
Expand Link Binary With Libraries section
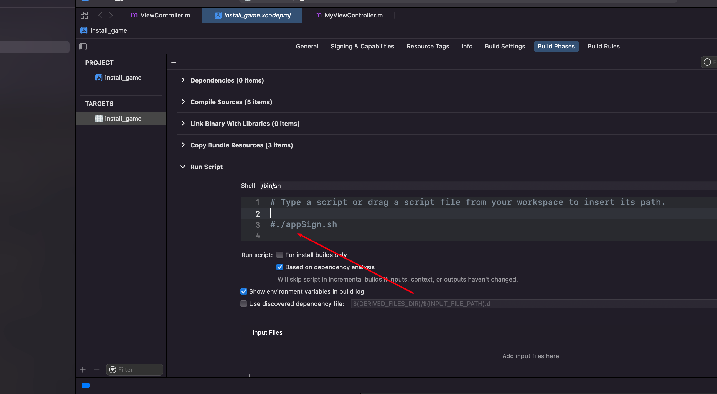(x=183, y=124)
